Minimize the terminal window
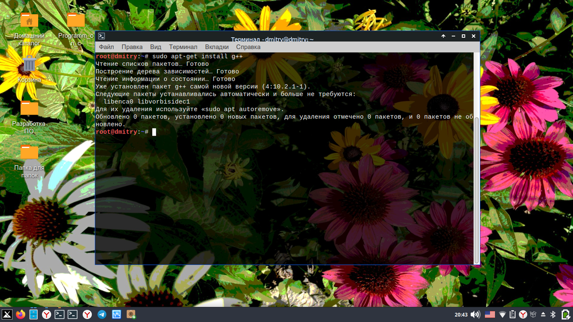This screenshot has width=573, height=322. [454, 36]
